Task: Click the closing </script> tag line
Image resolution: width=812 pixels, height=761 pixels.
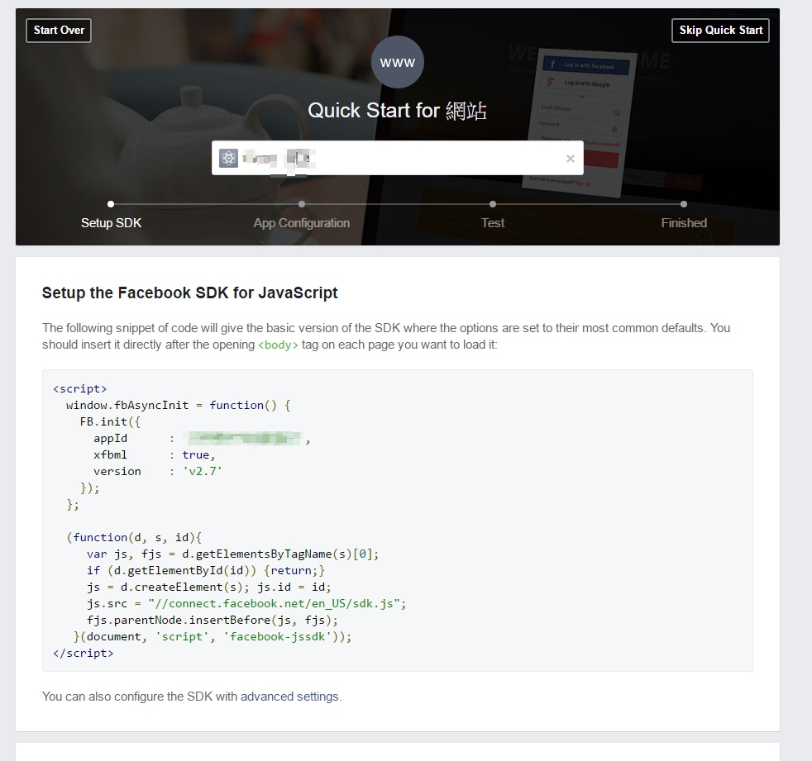Action: (x=83, y=654)
